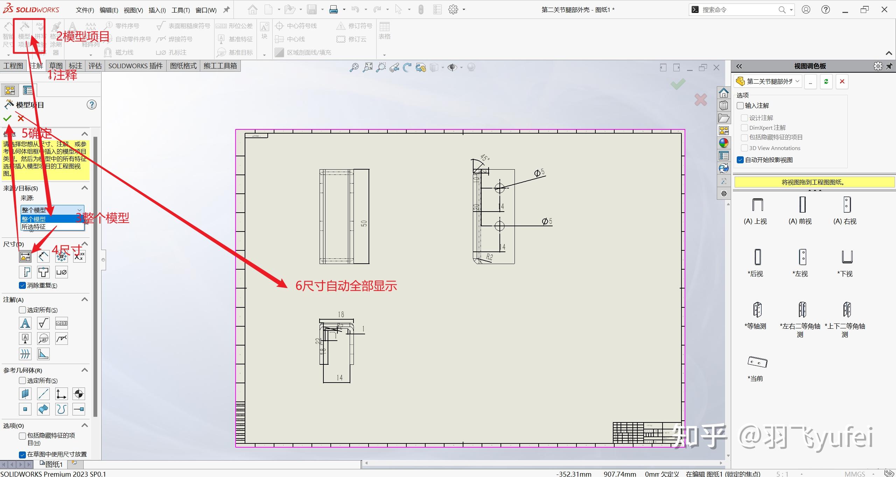The height and width of the screenshot is (477, 896).
Task: Click the green OK checkmark under 模型项目
Action: 7,118
